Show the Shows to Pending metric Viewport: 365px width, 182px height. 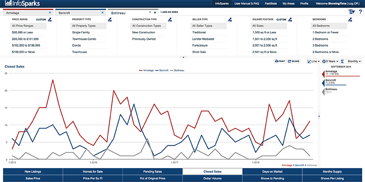click(x=272, y=178)
